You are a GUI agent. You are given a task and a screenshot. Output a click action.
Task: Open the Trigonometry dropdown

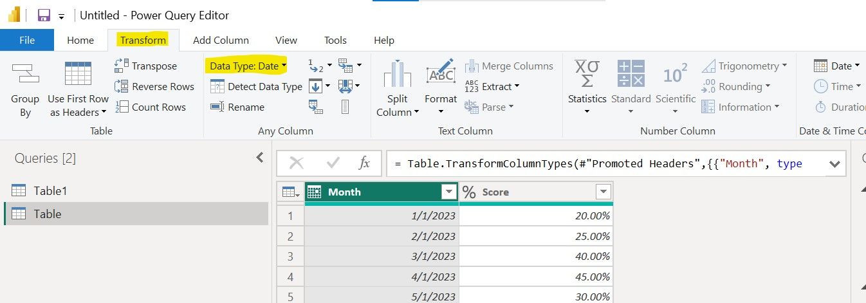[744, 66]
